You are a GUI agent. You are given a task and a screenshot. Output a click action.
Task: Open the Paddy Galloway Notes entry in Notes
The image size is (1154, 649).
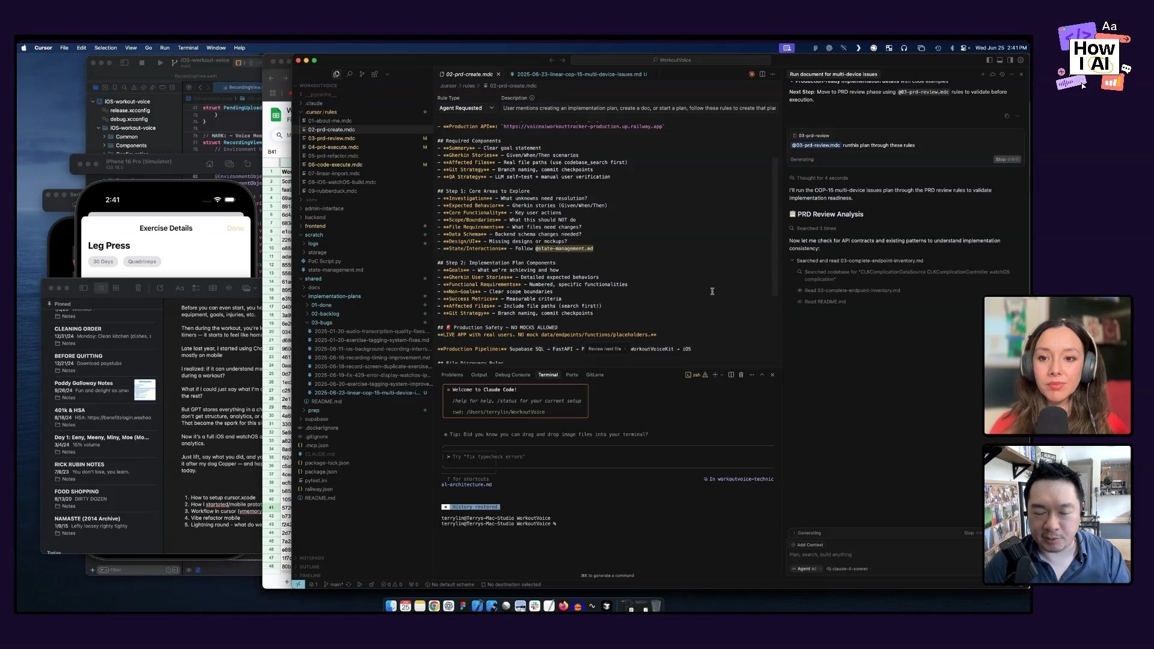coord(105,389)
